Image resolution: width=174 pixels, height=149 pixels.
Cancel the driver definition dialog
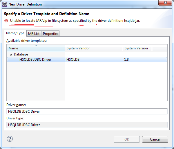click(x=155, y=139)
